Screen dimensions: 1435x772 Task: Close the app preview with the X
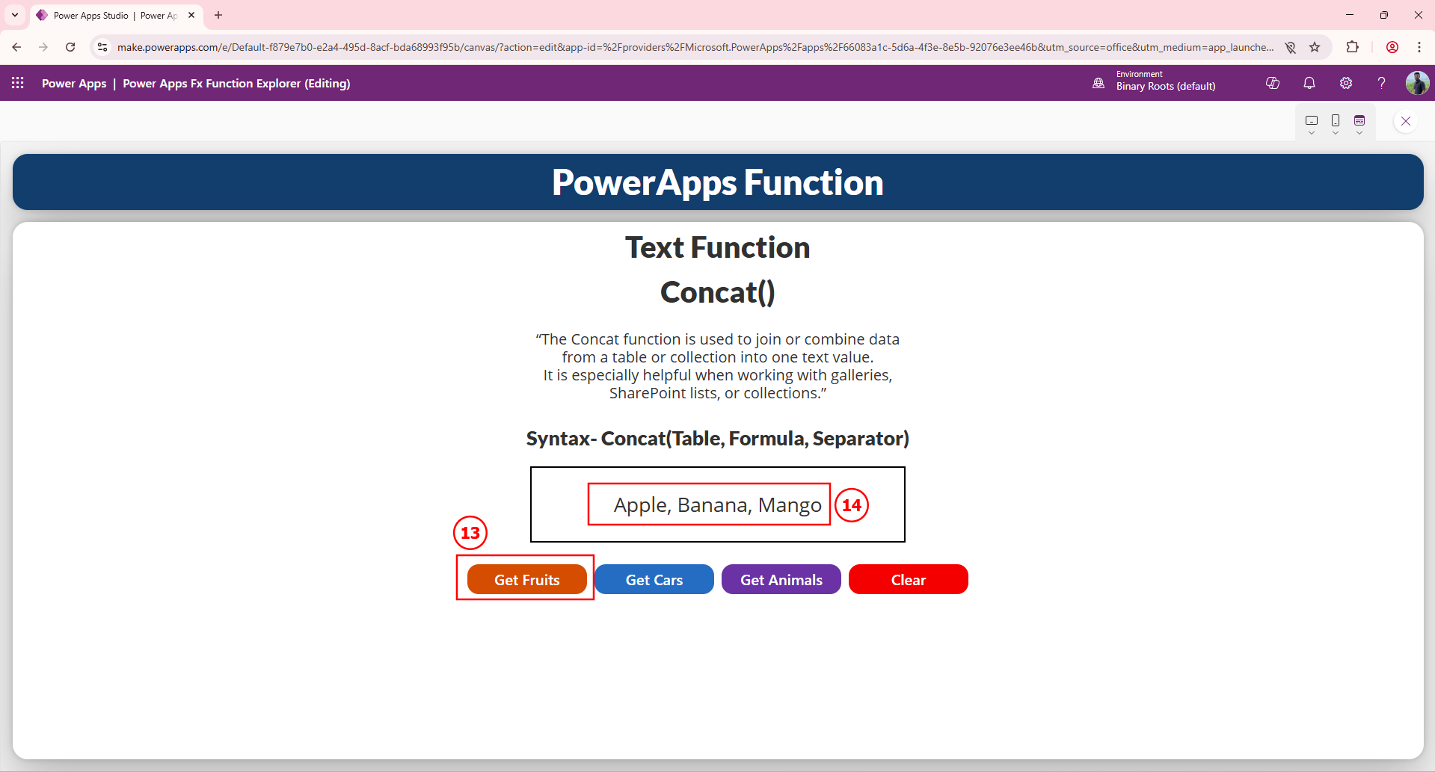(x=1406, y=121)
